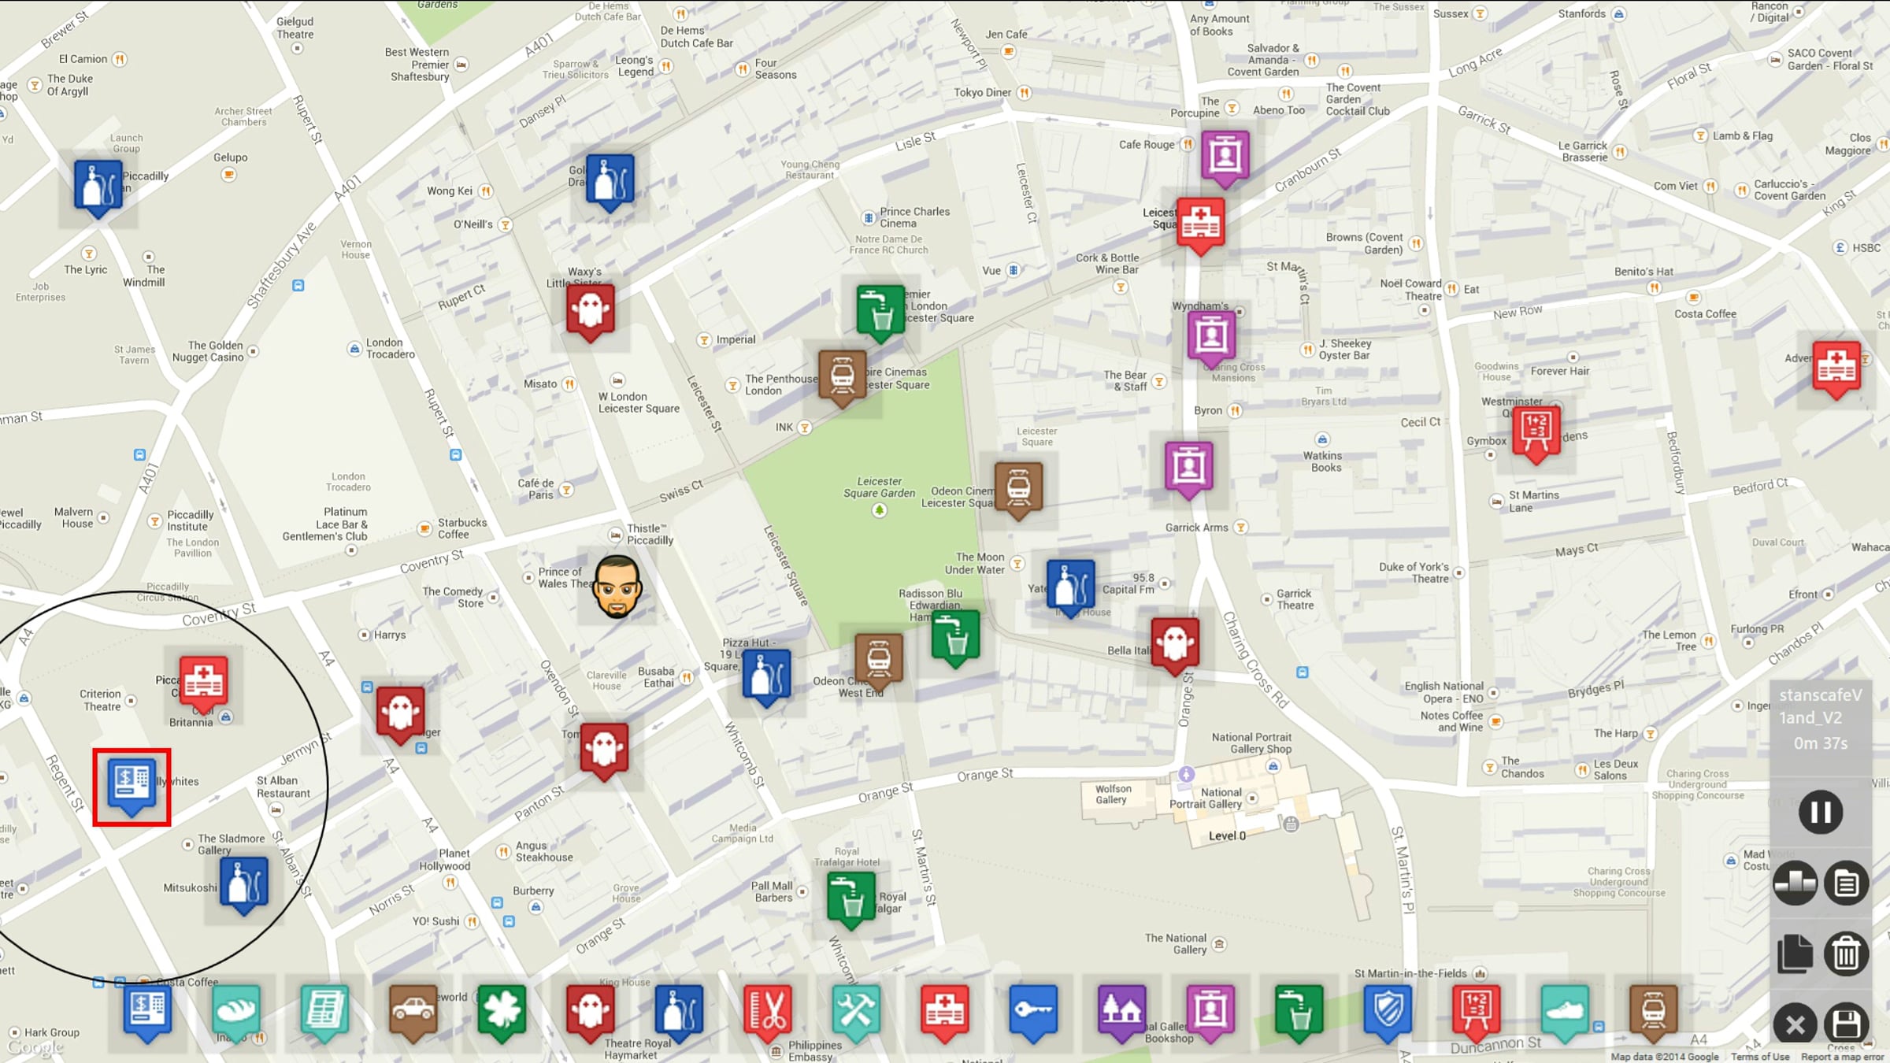This screenshot has height=1063, width=1890.
Task: Choose scissors and comb palette marker
Action: [x=768, y=1010]
